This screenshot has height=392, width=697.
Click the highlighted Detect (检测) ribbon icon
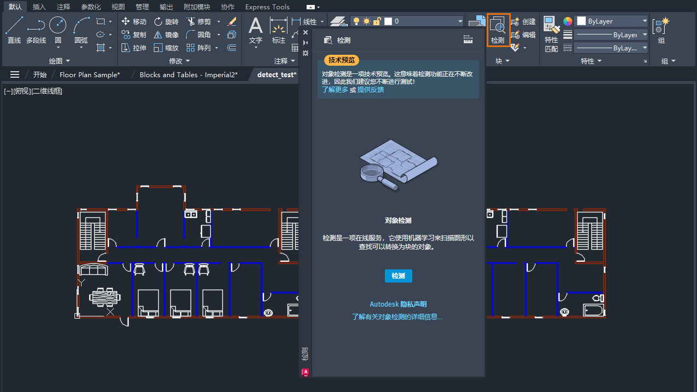pyautogui.click(x=498, y=30)
